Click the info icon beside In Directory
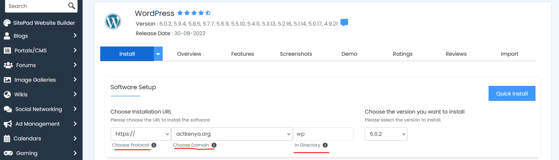 click(x=325, y=145)
